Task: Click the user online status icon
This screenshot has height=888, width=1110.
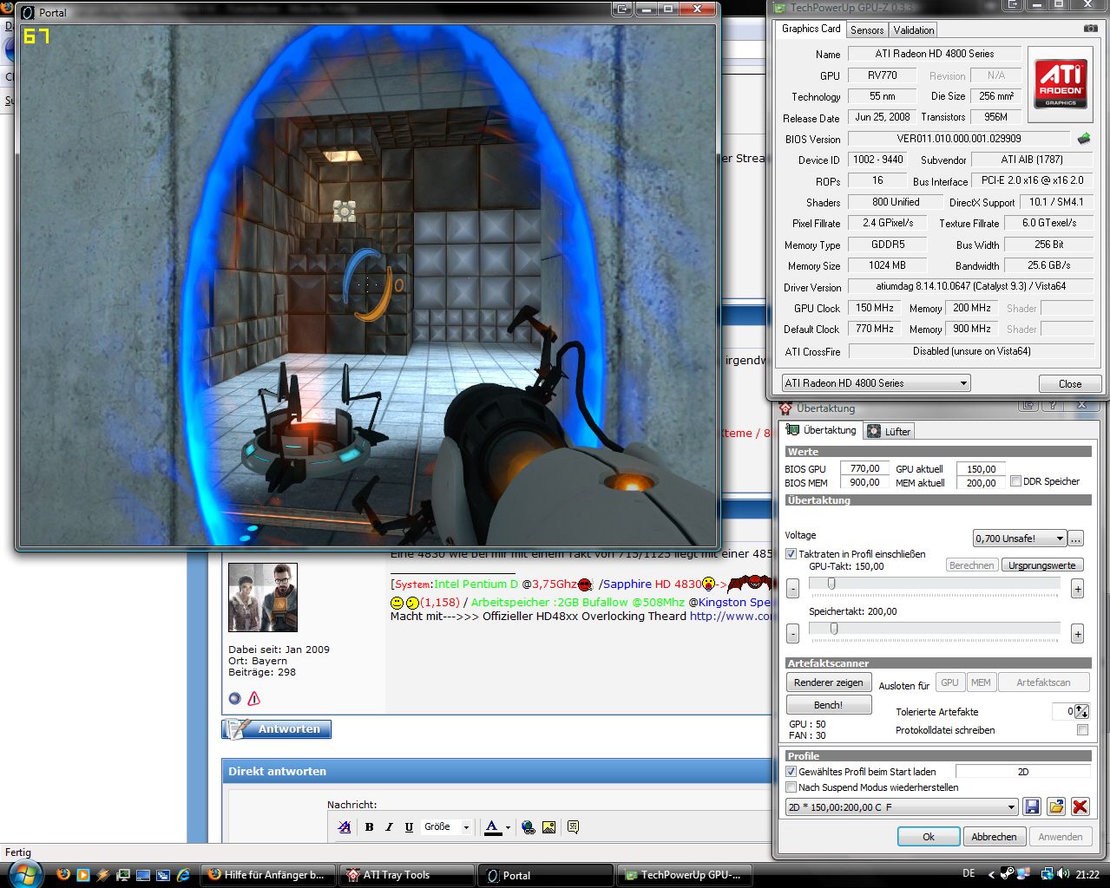Action: (234, 698)
